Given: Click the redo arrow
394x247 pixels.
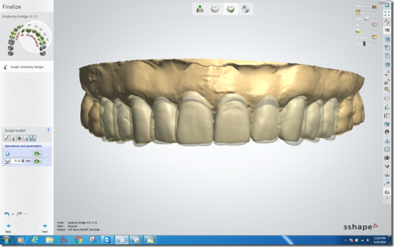Looking at the screenshot, I should 19,214.
